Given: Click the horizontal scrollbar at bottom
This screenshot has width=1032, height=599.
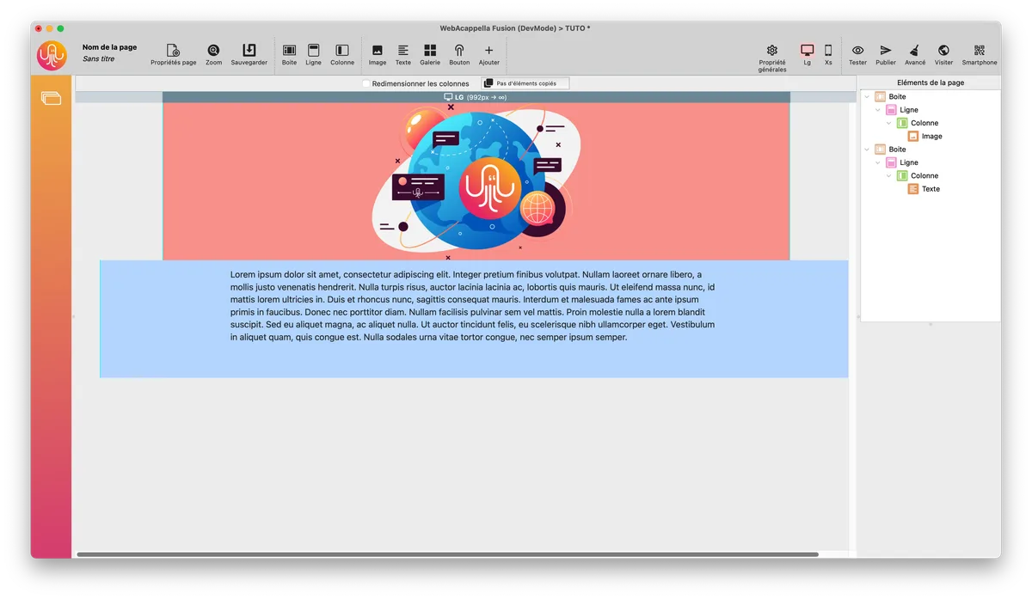Looking at the screenshot, I should [447, 554].
